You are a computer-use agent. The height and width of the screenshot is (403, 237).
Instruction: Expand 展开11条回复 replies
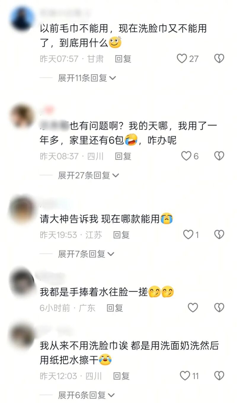coord(87,78)
